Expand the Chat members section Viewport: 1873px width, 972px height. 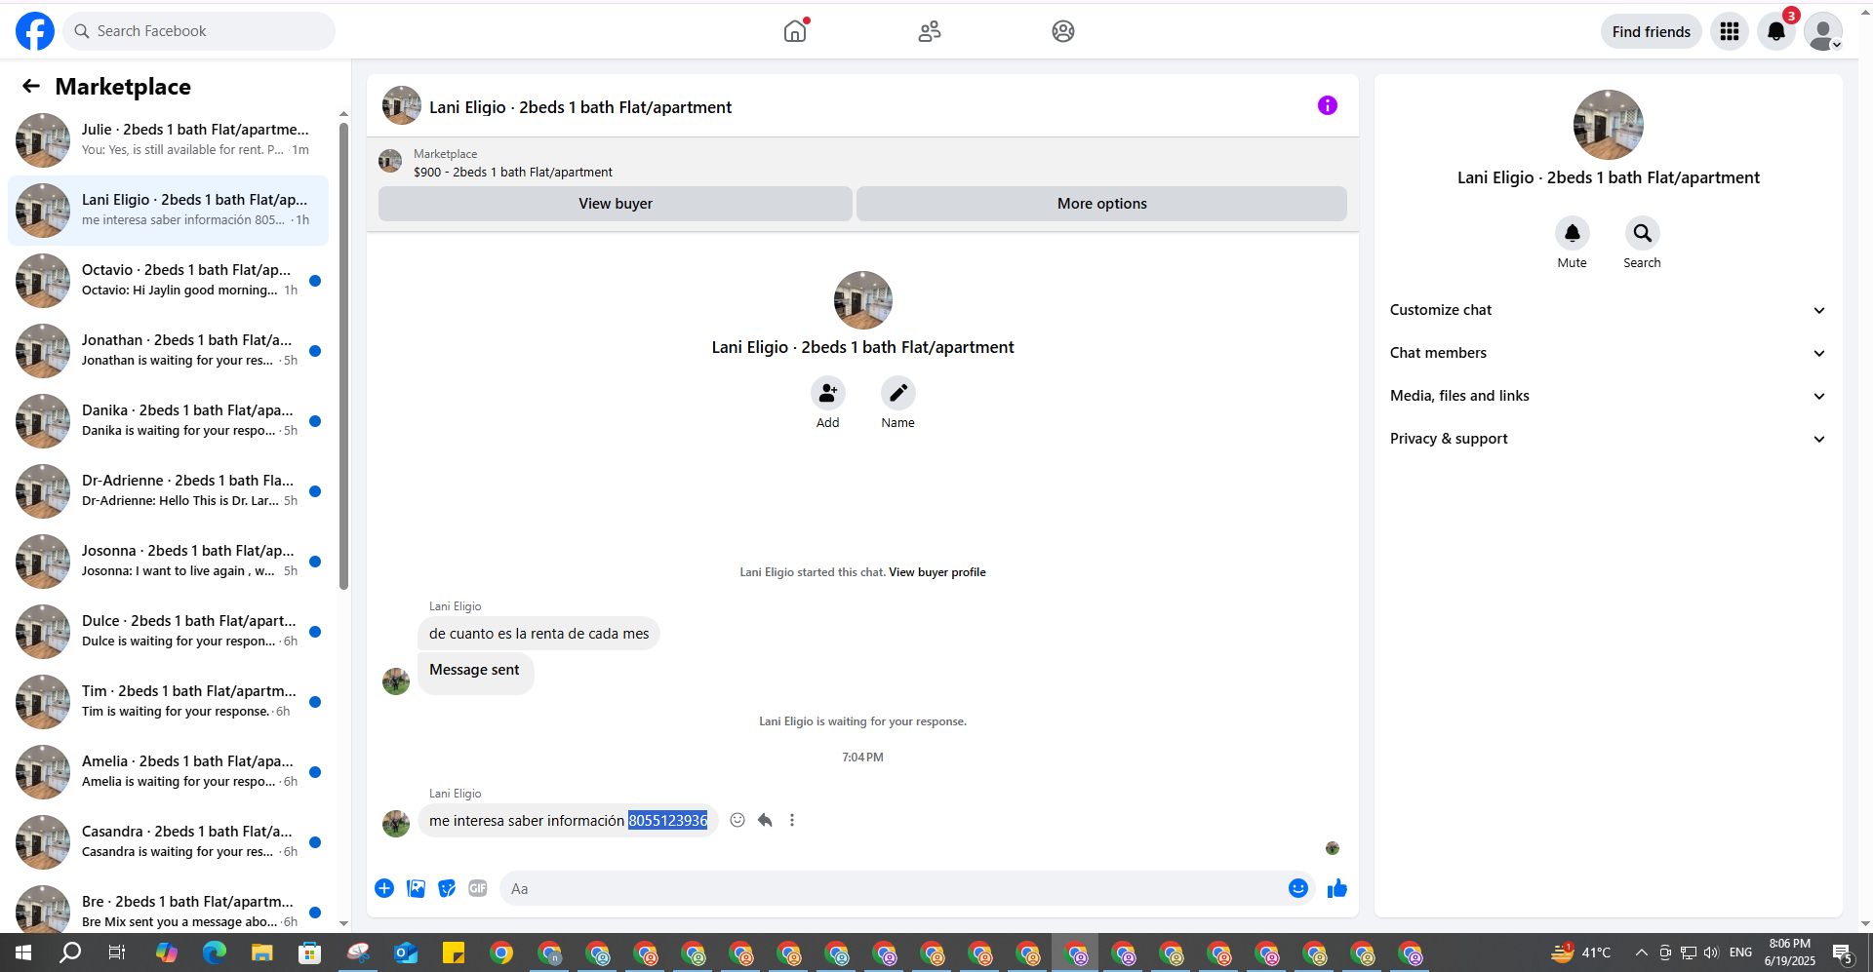point(1609,353)
